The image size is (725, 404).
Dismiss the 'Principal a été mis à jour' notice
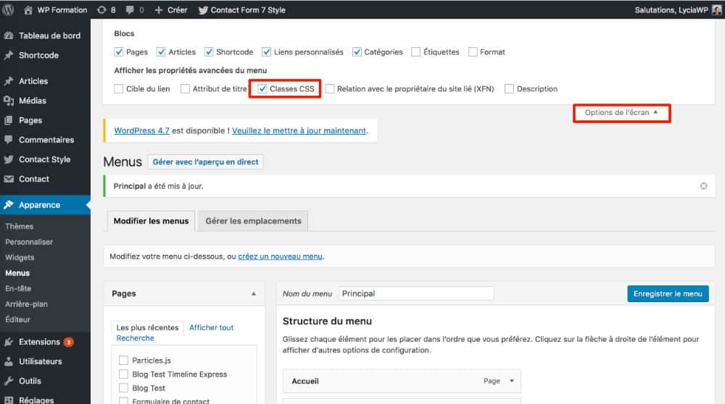click(703, 186)
